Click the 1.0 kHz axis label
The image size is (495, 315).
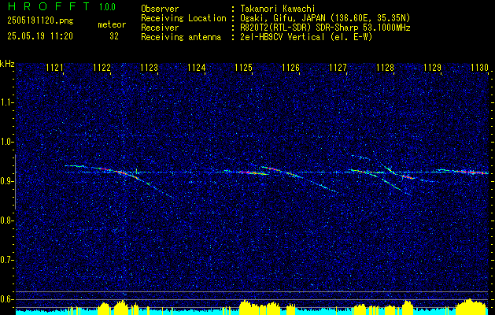tap(7, 142)
